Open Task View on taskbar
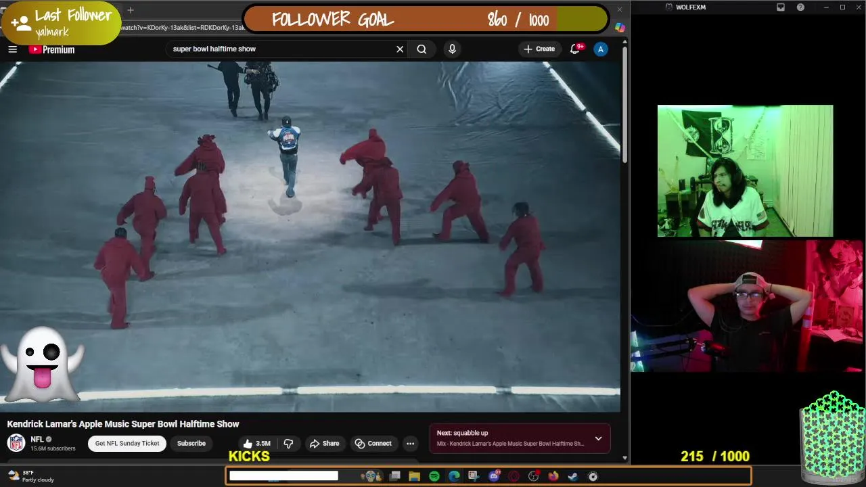Image resolution: width=866 pixels, height=487 pixels. (x=395, y=476)
